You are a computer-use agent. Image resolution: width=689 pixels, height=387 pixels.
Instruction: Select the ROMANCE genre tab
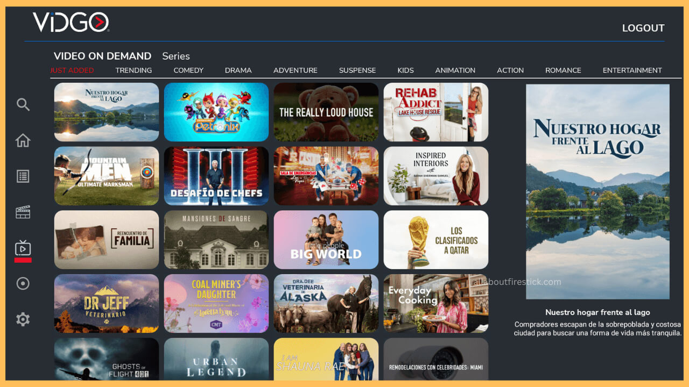563,70
